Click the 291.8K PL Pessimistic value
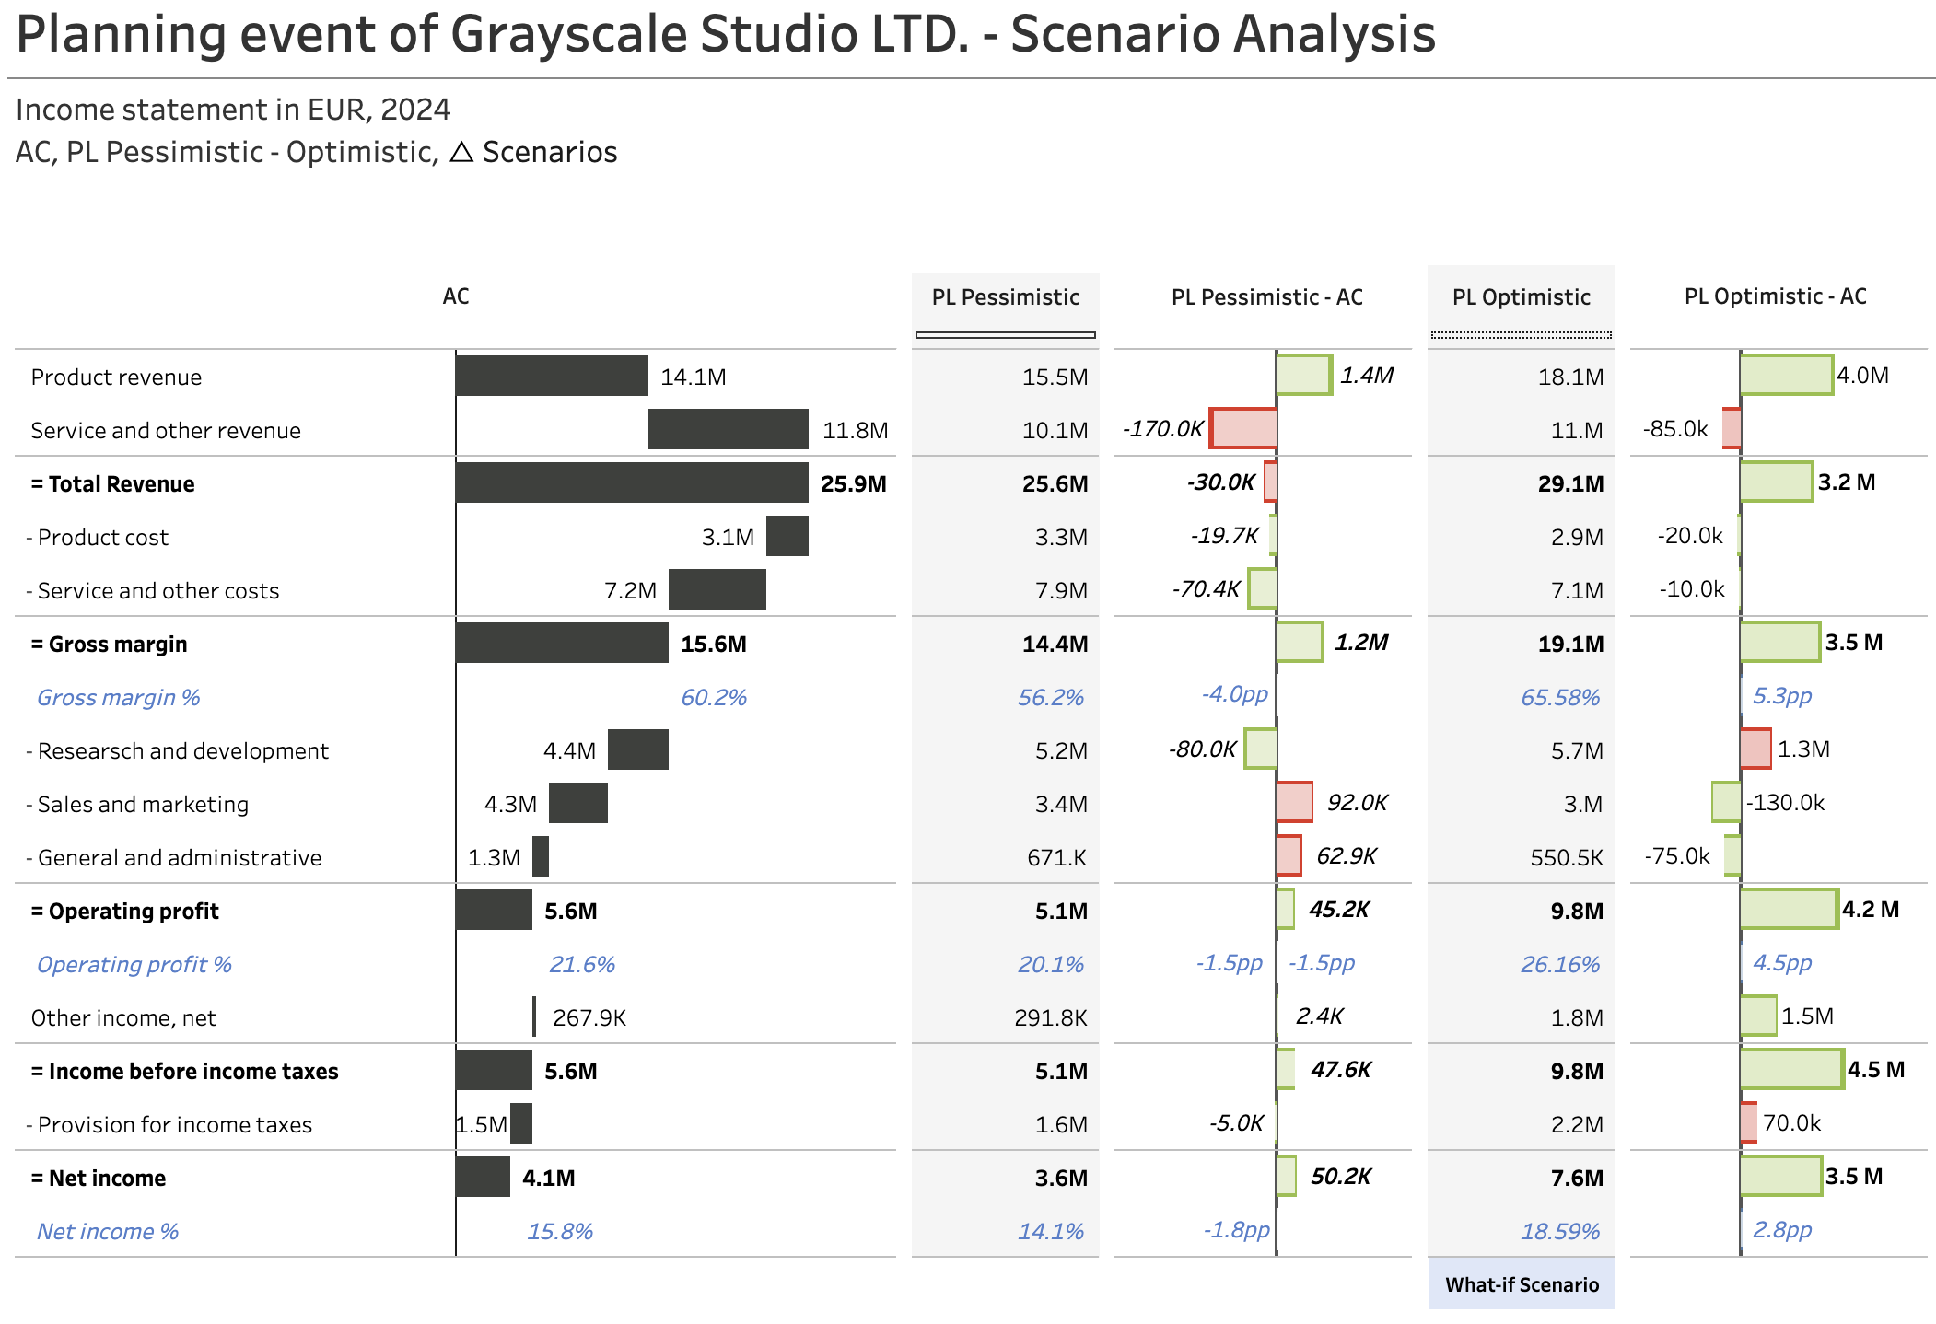Viewport: 1936px width, 1324px height. pyautogui.click(x=1051, y=1017)
